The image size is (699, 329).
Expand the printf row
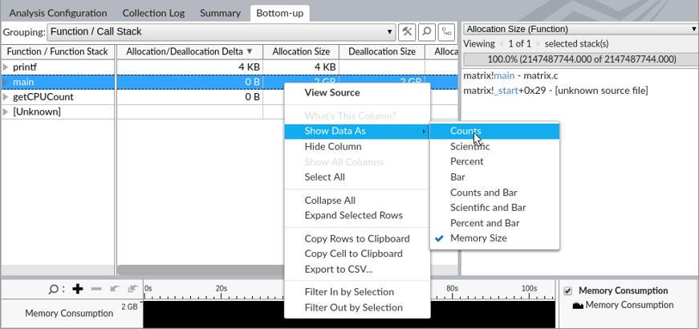(x=6, y=67)
